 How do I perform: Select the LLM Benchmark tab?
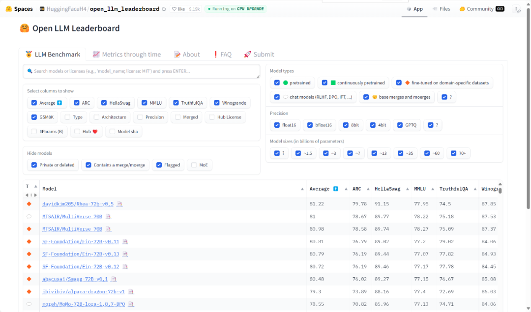tap(53, 55)
